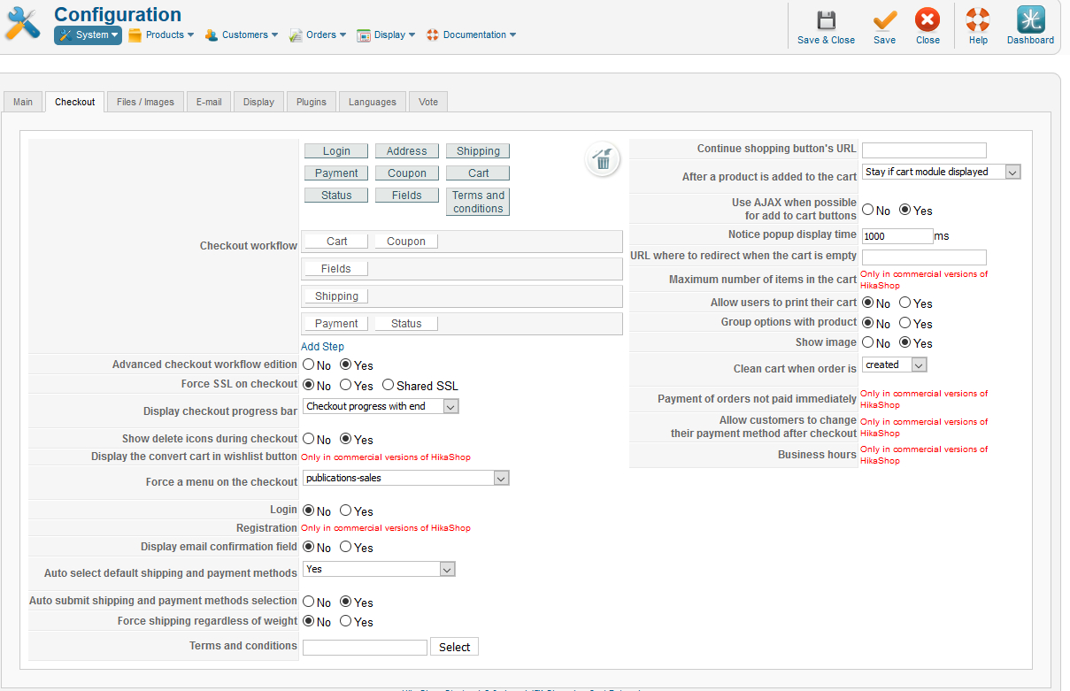Open the Orders menu
1070x691 pixels.
[x=318, y=35]
